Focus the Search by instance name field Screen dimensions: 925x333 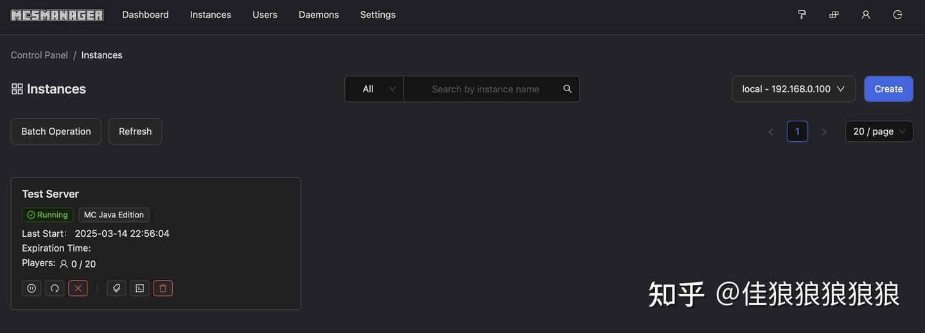pyautogui.click(x=485, y=89)
